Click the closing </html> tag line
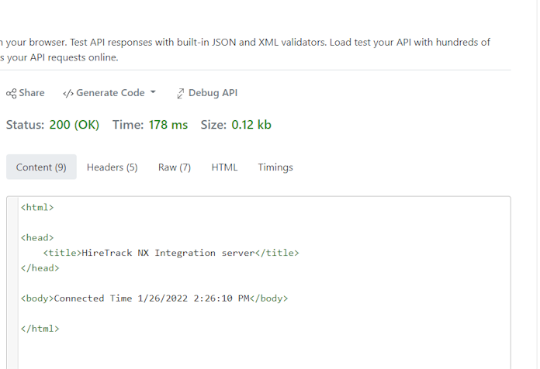 pos(40,329)
